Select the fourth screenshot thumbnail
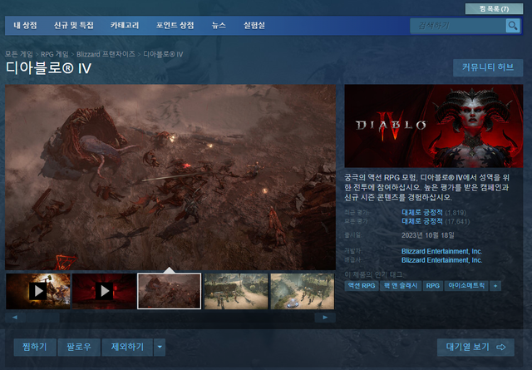532x370 pixels. click(x=236, y=291)
